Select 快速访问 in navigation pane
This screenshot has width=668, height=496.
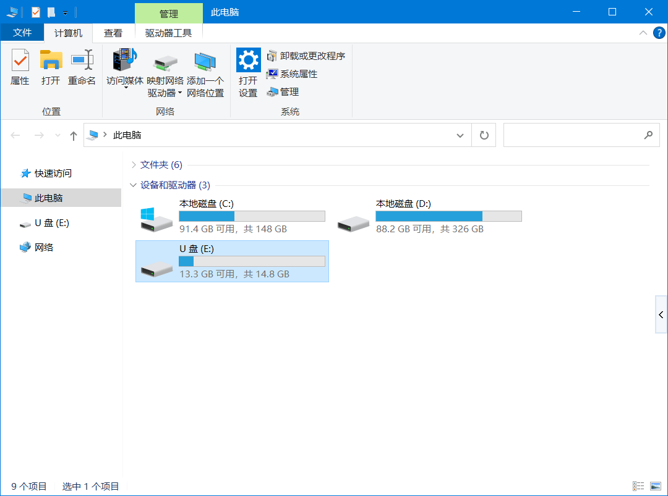click(x=53, y=173)
